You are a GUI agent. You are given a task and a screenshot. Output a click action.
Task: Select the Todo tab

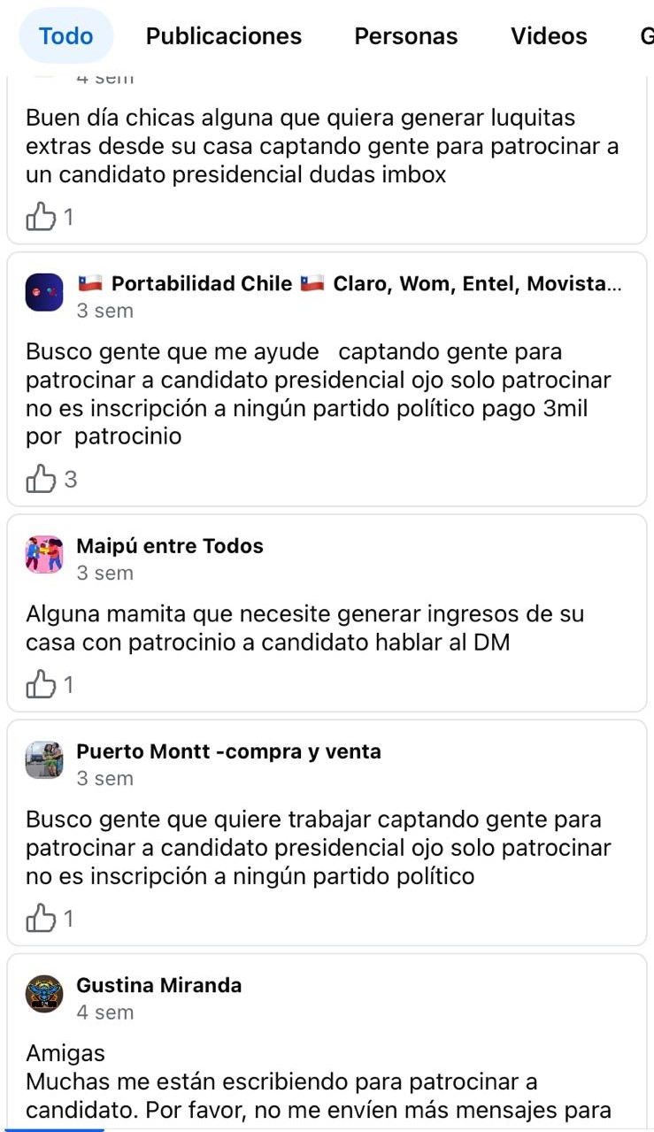pos(66,36)
